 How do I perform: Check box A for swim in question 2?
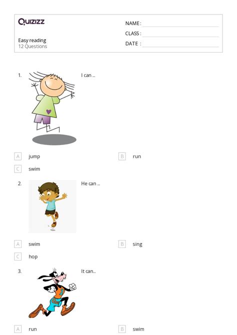coord(17,244)
